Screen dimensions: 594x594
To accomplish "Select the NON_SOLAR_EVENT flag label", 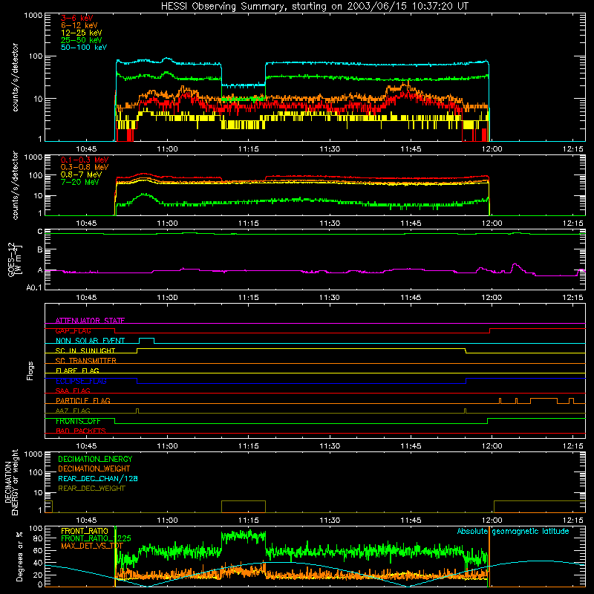I will (90, 341).
